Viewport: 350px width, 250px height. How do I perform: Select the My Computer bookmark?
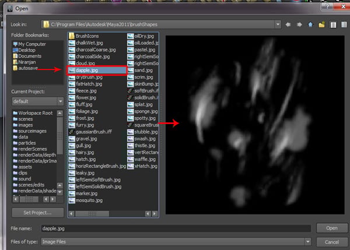[29, 44]
